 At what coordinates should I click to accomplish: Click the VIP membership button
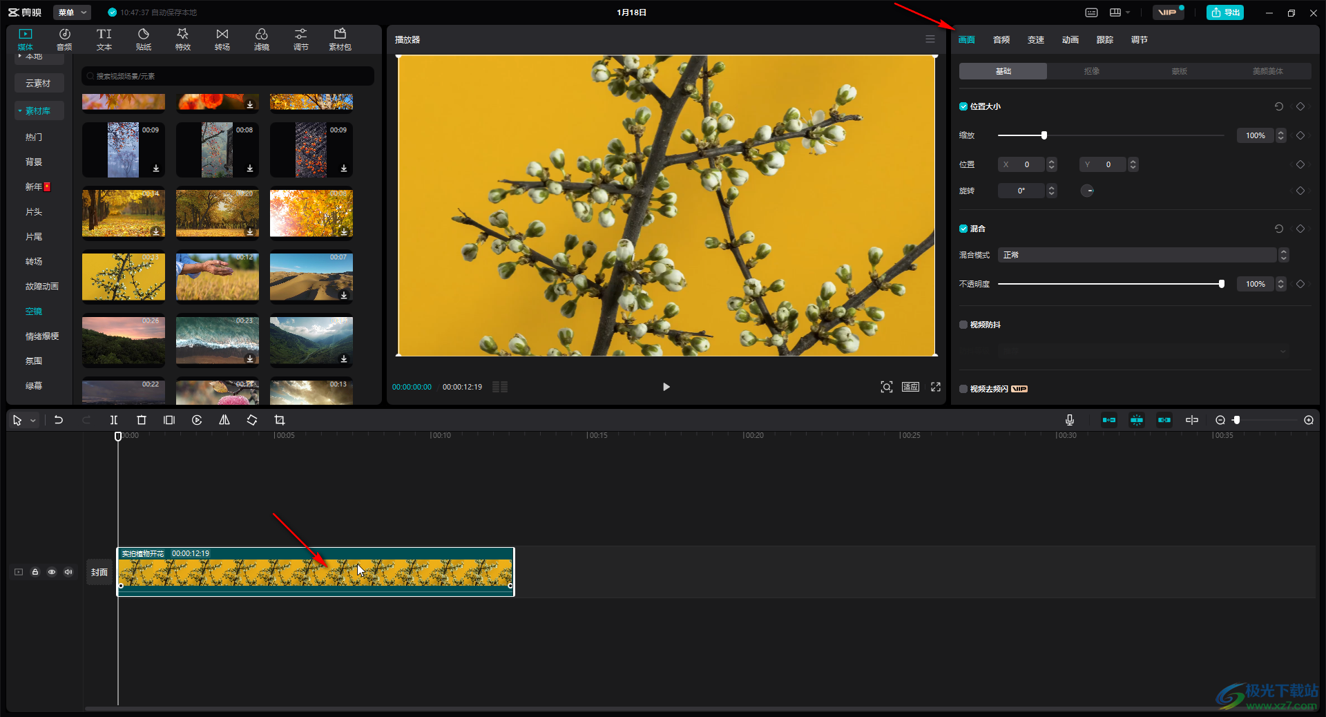[1168, 12]
